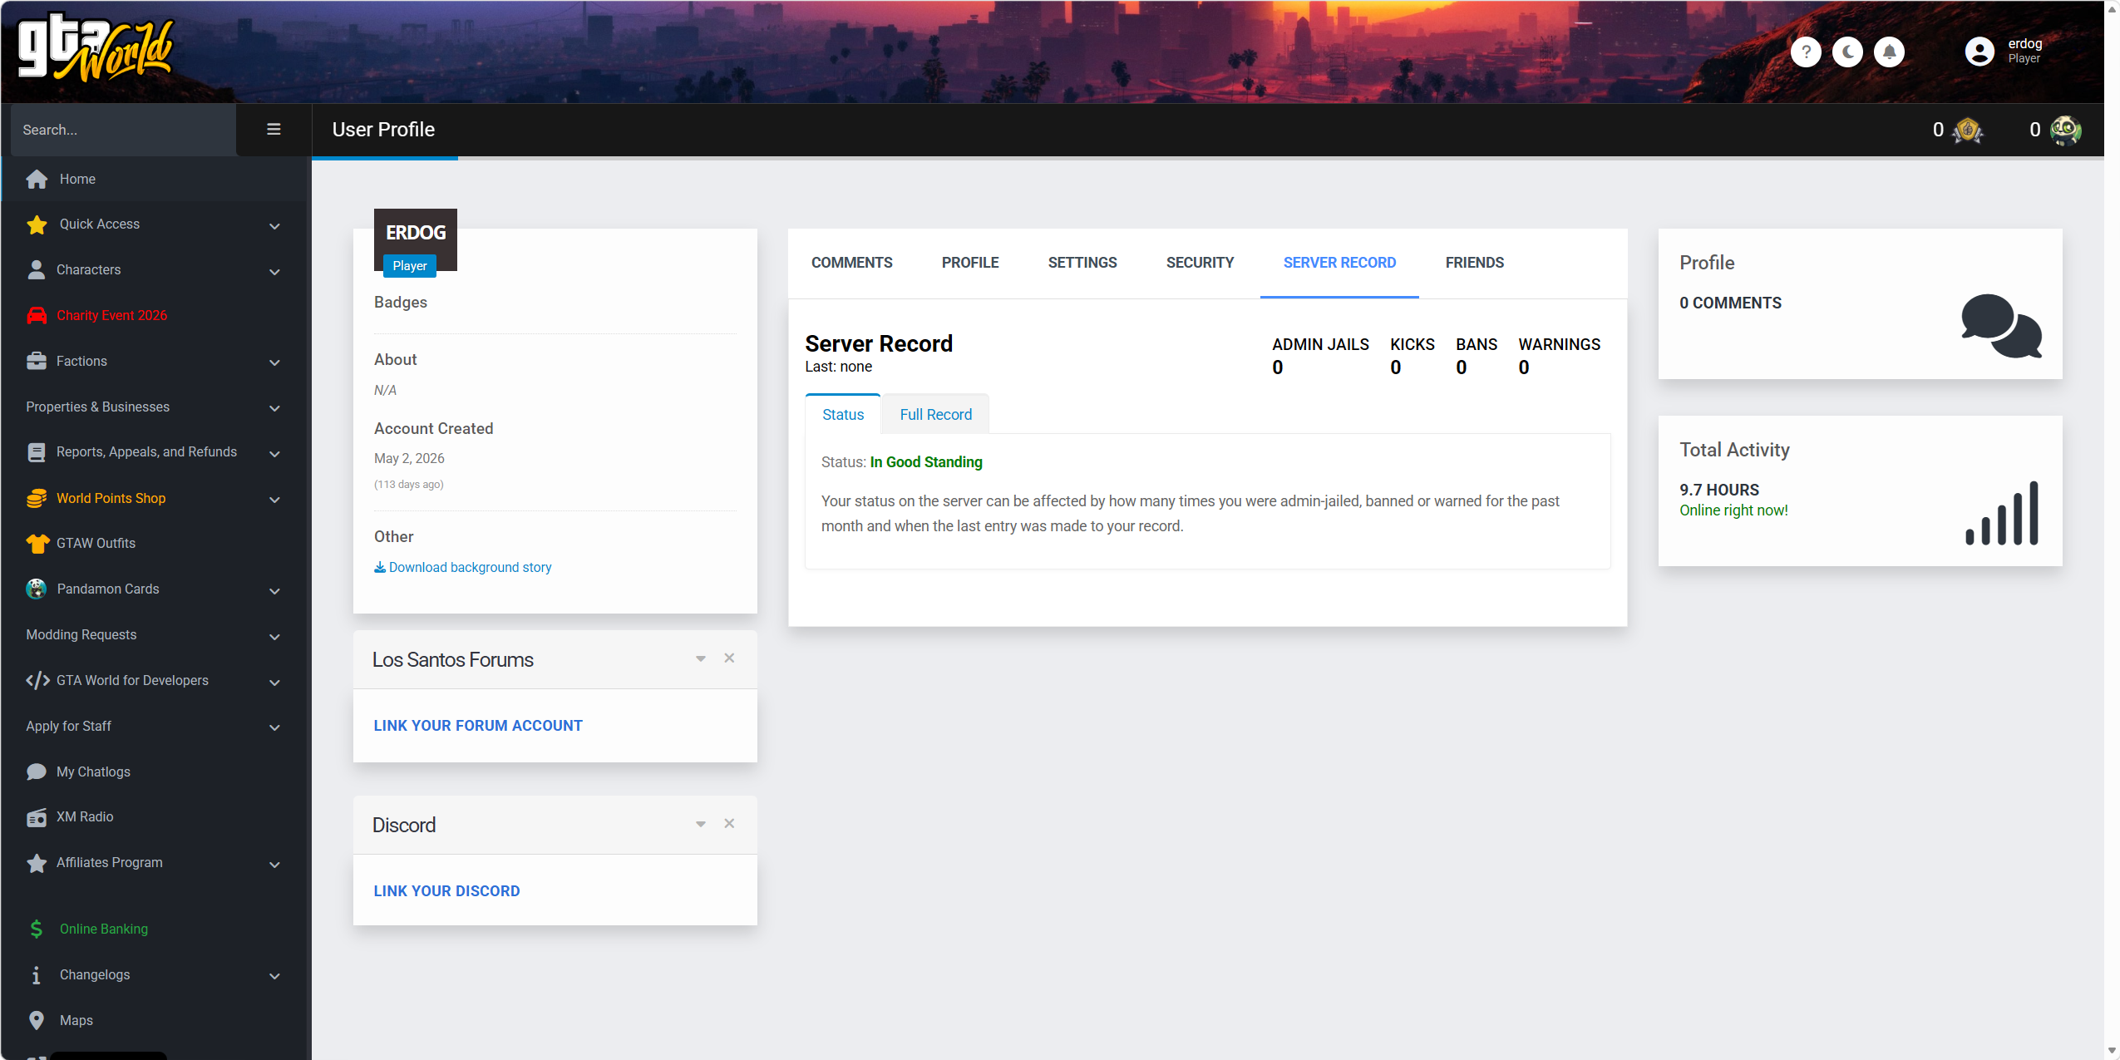
Task: Open notifications bell icon
Action: click(x=1889, y=52)
